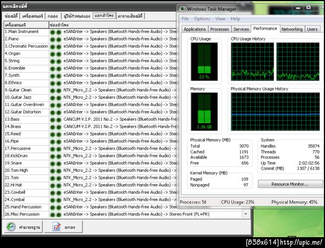The width and height of the screenshot is (325, 248).
Task: Open speaker selection for 1.Main Instrument row
Action: (120, 31)
